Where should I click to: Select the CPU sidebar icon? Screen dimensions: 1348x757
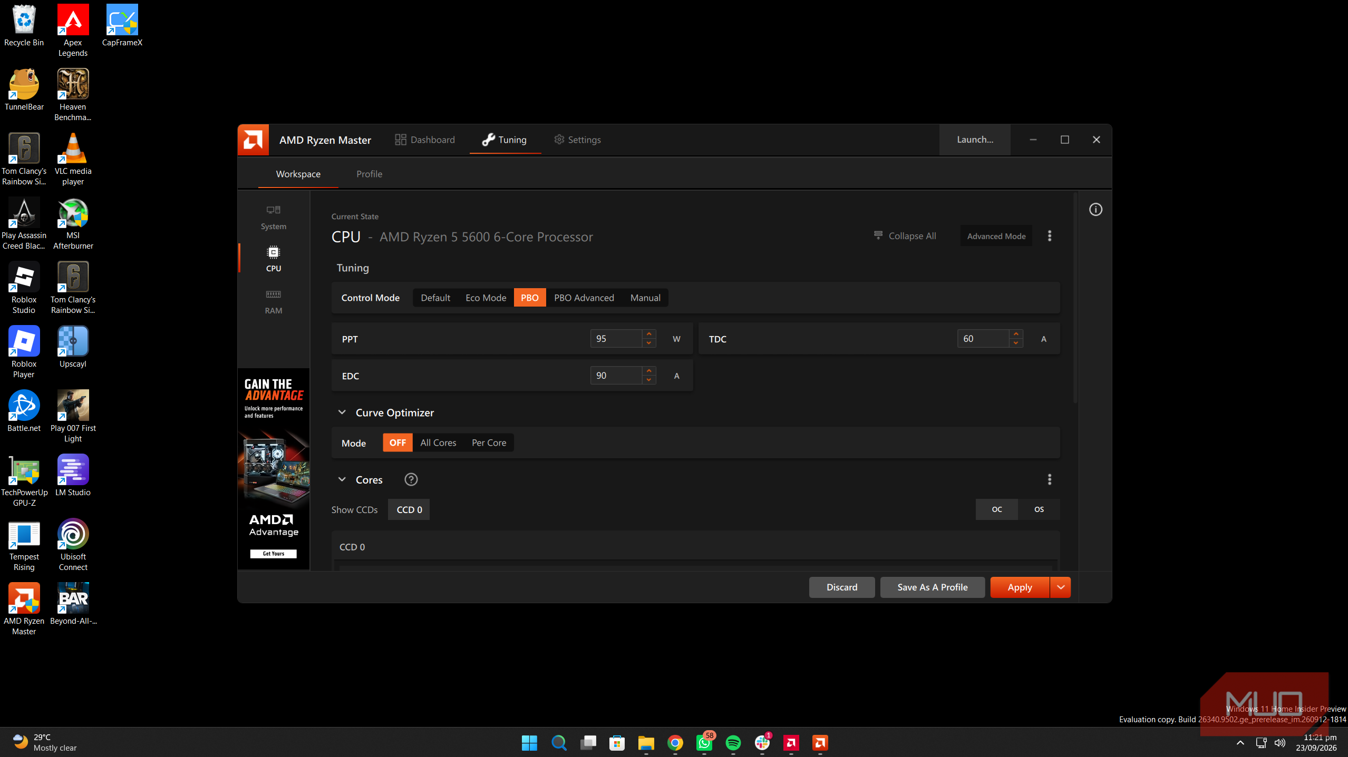click(x=273, y=258)
